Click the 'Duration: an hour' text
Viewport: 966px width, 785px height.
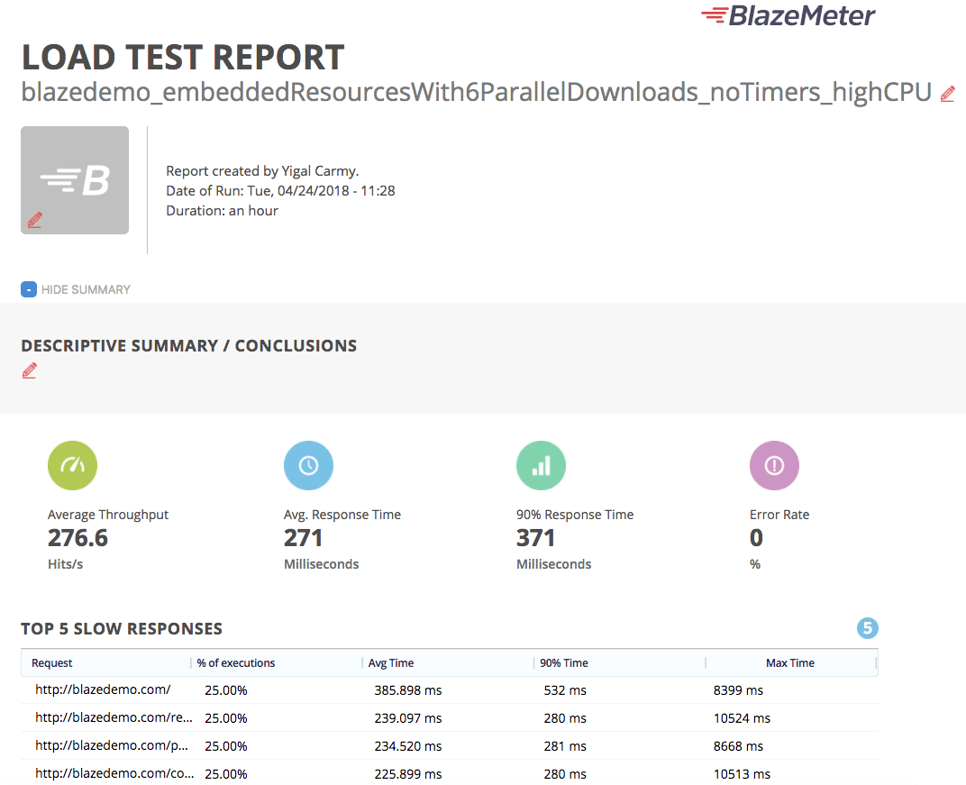[222, 210]
